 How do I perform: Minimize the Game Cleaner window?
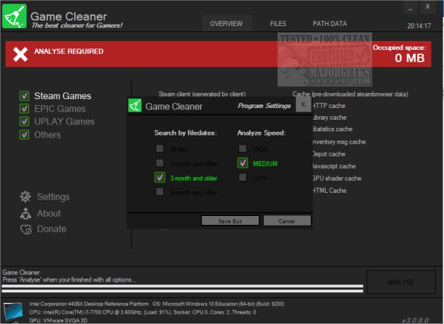click(411, 8)
